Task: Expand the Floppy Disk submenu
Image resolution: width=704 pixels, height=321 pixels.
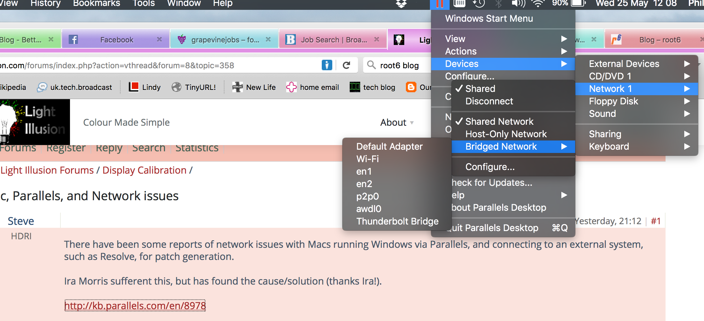Action: click(x=637, y=101)
